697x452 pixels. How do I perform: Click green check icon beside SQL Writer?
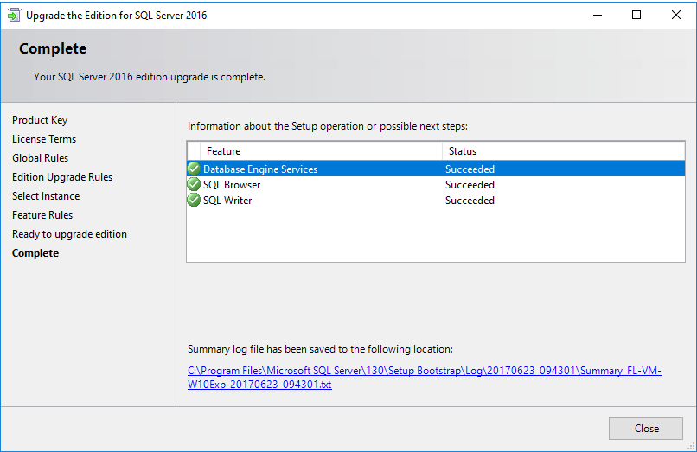click(x=194, y=200)
